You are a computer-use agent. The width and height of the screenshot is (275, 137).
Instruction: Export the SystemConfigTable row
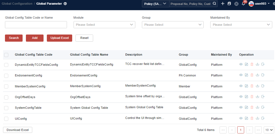[x=263, y=107]
